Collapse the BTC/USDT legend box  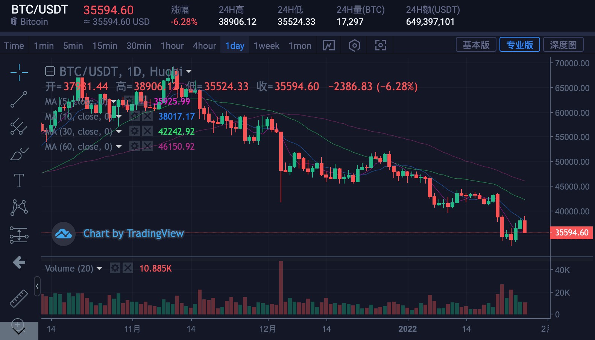coord(50,71)
